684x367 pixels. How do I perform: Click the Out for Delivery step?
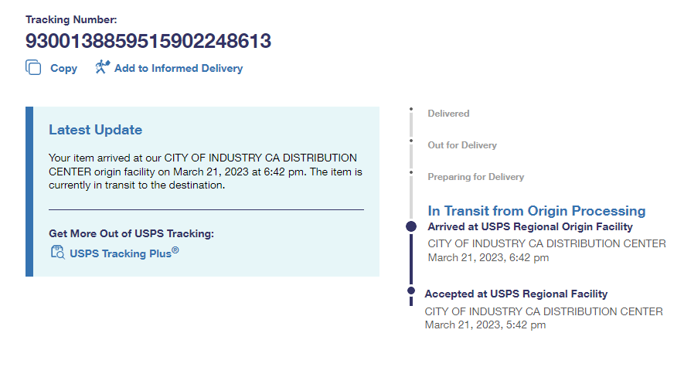tap(462, 145)
